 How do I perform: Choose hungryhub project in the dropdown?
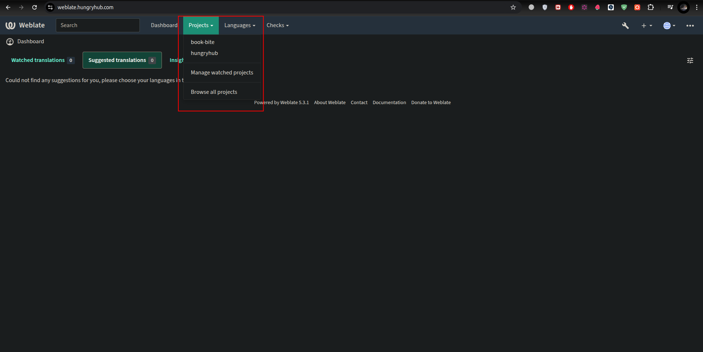204,53
